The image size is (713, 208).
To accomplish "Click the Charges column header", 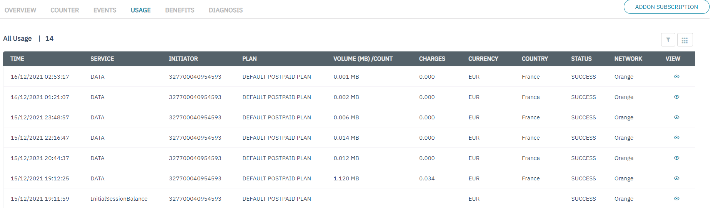I will pyautogui.click(x=432, y=59).
